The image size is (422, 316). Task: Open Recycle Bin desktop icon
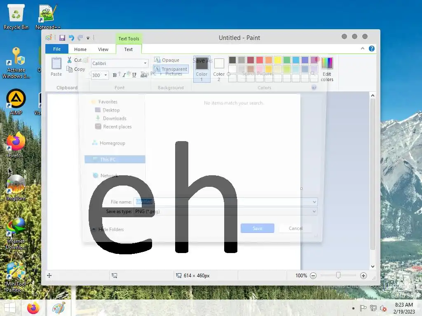point(16,16)
